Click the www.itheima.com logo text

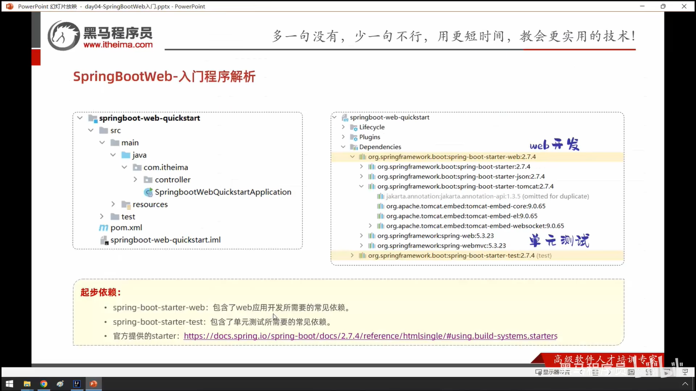[118, 45]
